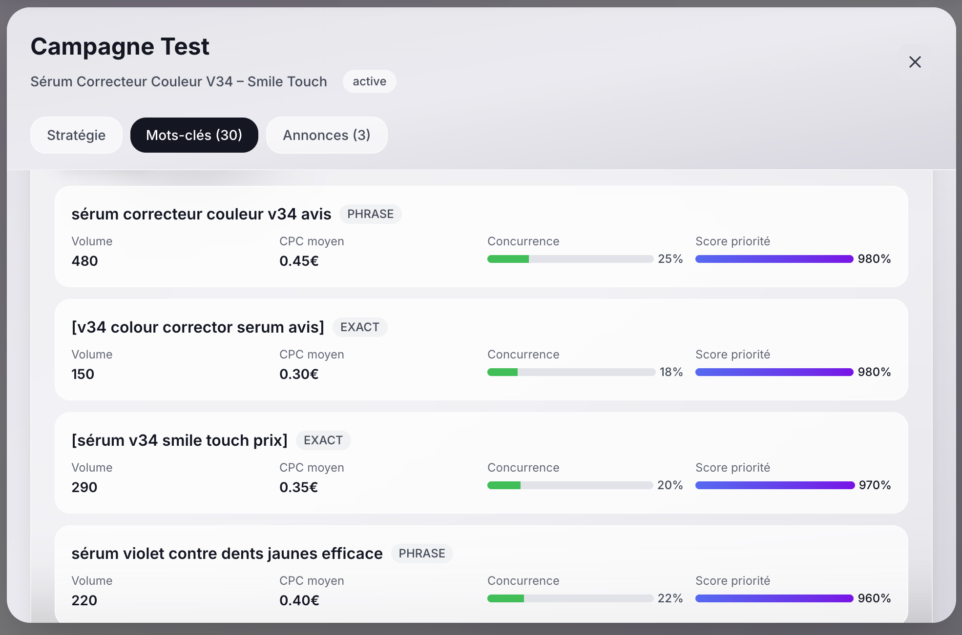Click EXACT badge next to colour corrector keyword
The image size is (962, 635).
click(x=359, y=327)
